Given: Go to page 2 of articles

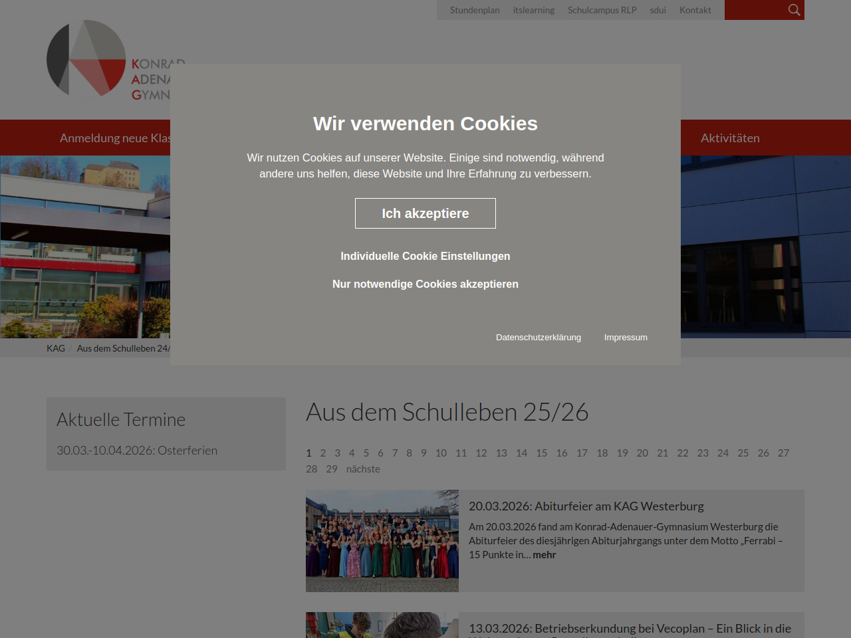Looking at the screenshot, I should (x=323, y=453).
